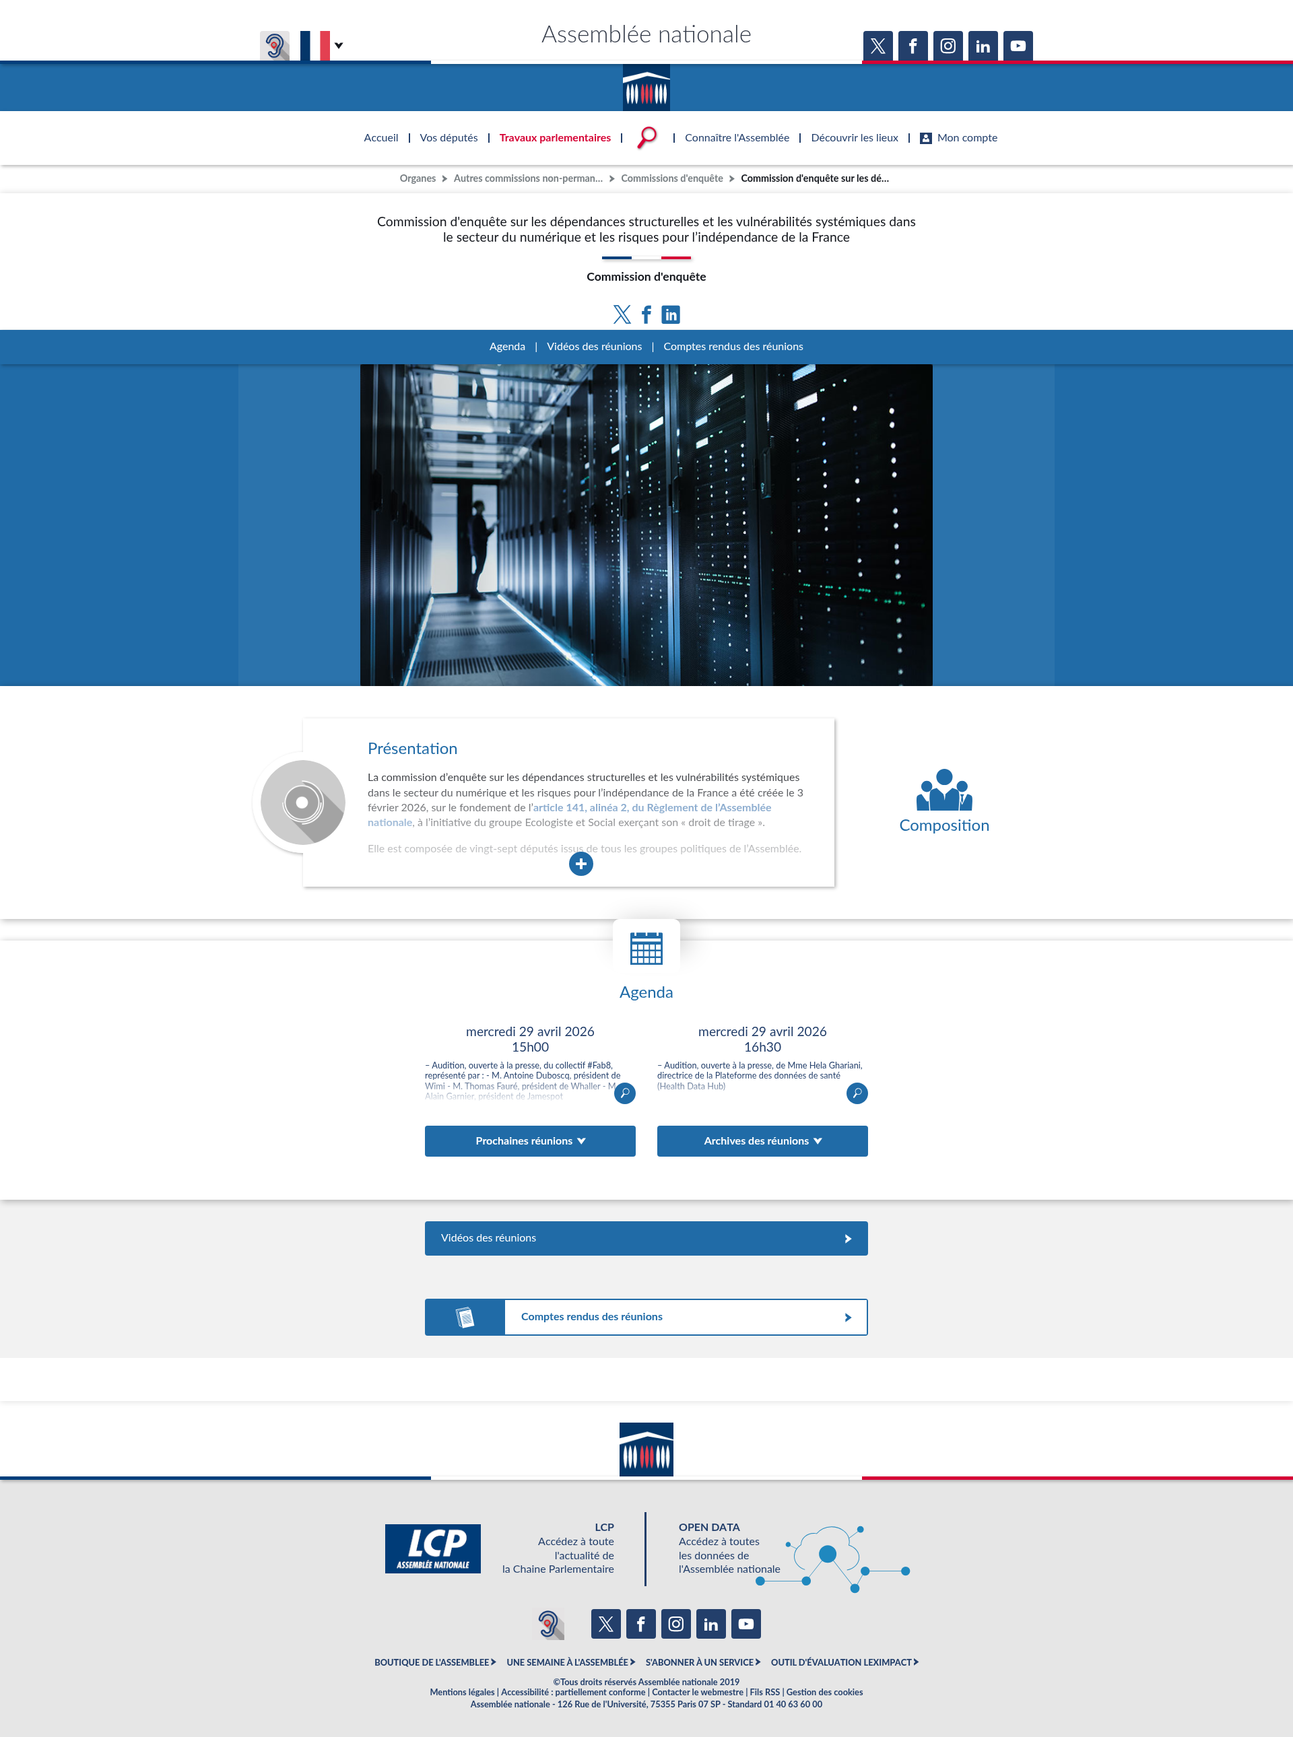This screenshot has width=1293, height=1737.
Task: Share the commission on X below the title
Action: click(x=622, y=314)
